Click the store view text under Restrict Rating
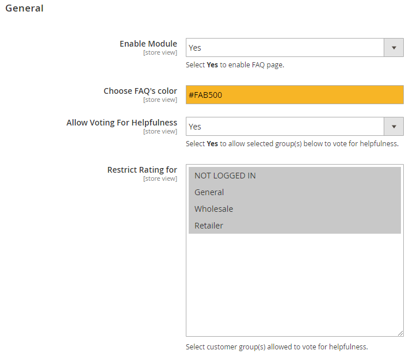The width and height of the screenshot is (409, 354). [x=160, y=179]
